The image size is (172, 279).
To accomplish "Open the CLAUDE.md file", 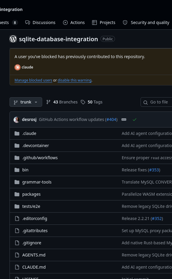I will (x=34, y=267).
